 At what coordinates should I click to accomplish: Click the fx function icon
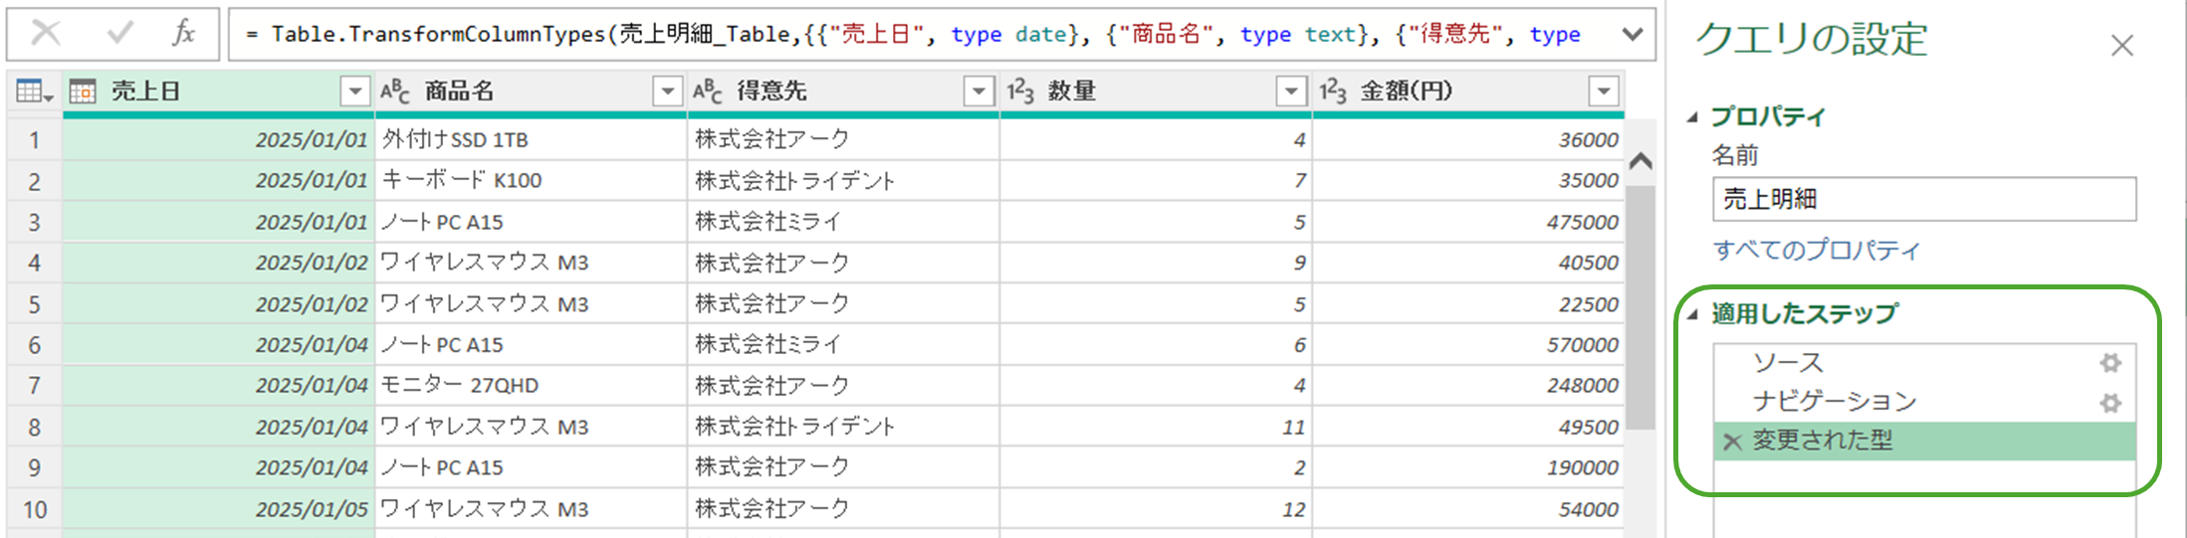click(183, 34)
